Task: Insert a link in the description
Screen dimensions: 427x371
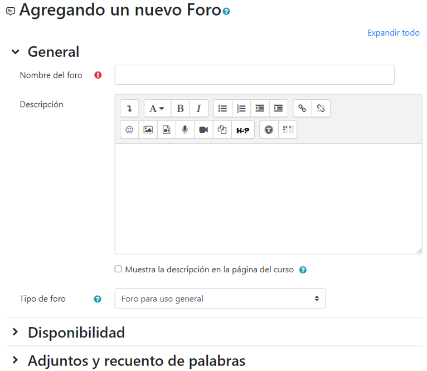Action: tap(302, 108)
